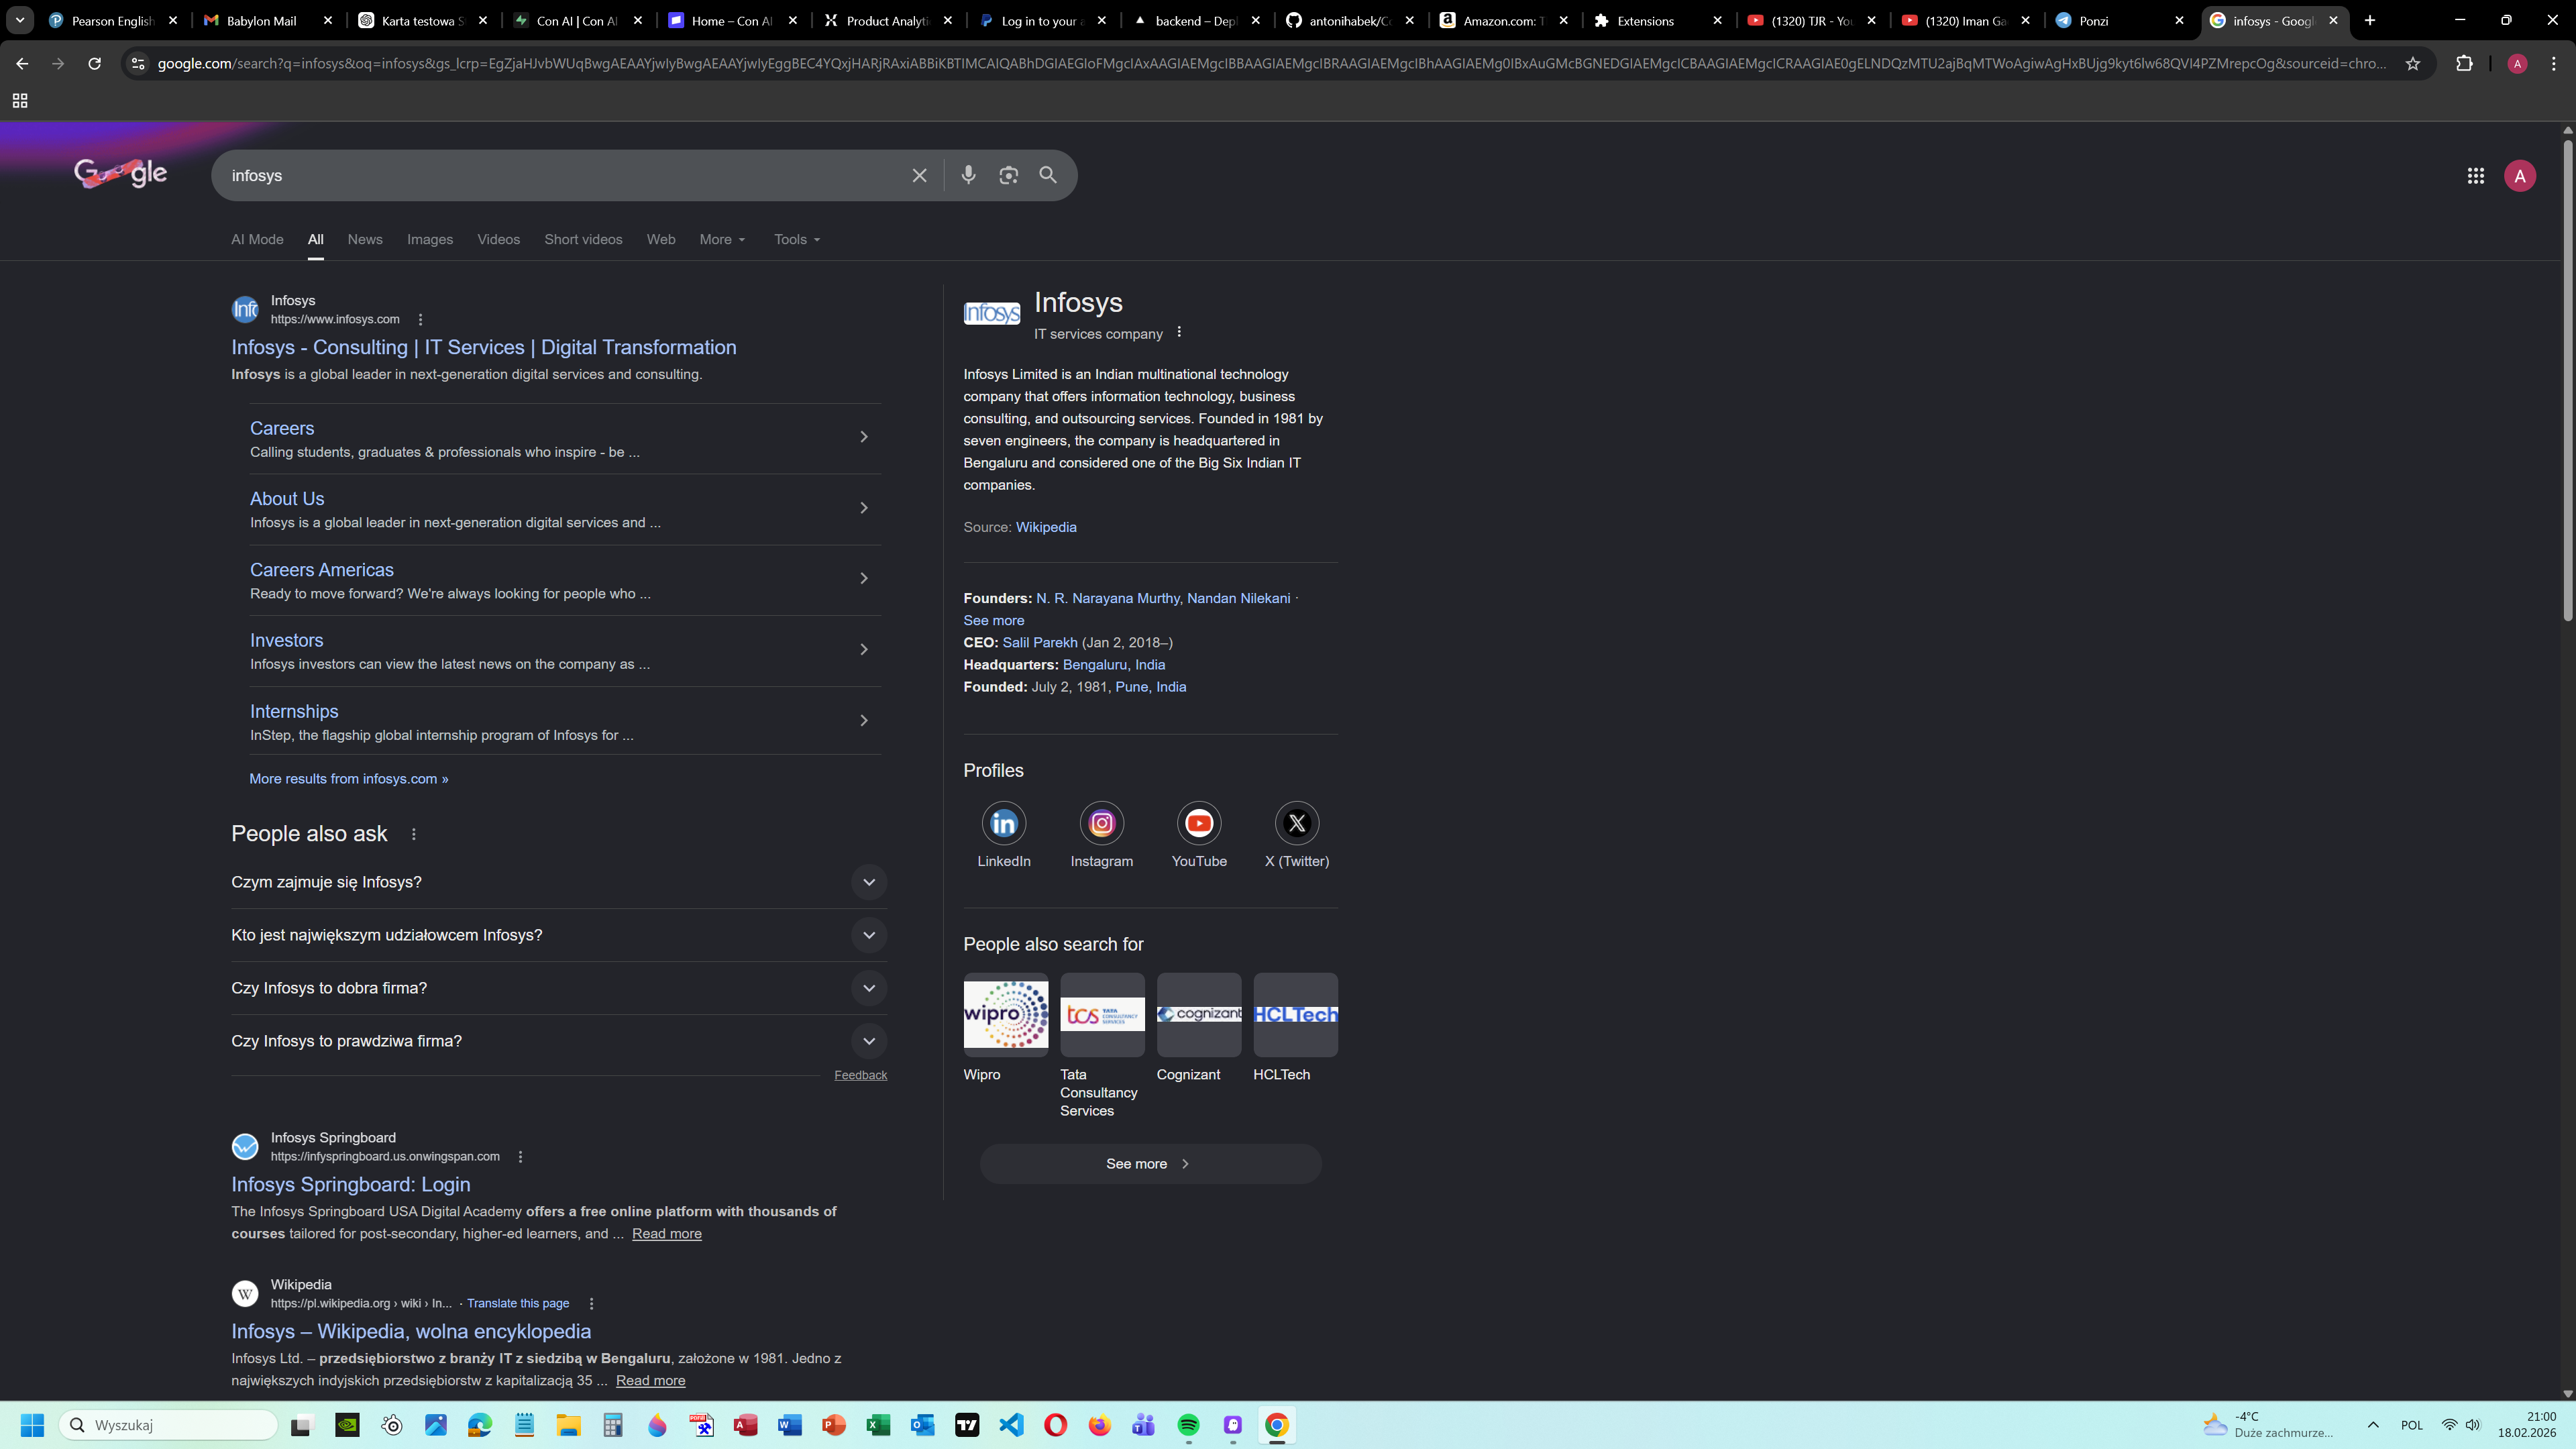This screenshot has height=1449, width=2576.
Task: Switch to the Images results tab
Action: tap(429, 239)
